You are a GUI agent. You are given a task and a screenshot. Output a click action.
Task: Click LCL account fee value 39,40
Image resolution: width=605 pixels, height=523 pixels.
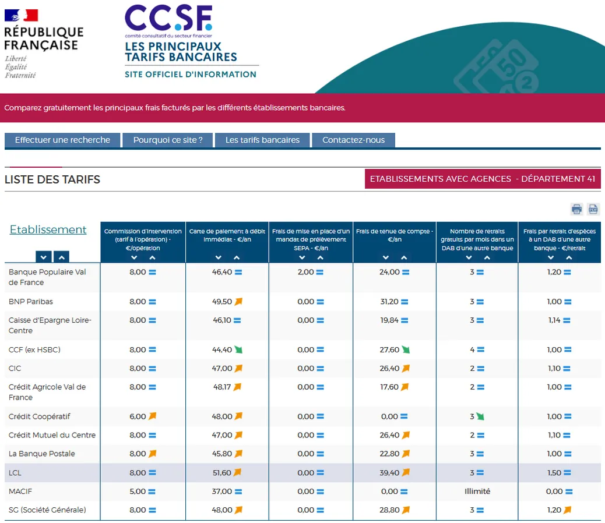389,472
